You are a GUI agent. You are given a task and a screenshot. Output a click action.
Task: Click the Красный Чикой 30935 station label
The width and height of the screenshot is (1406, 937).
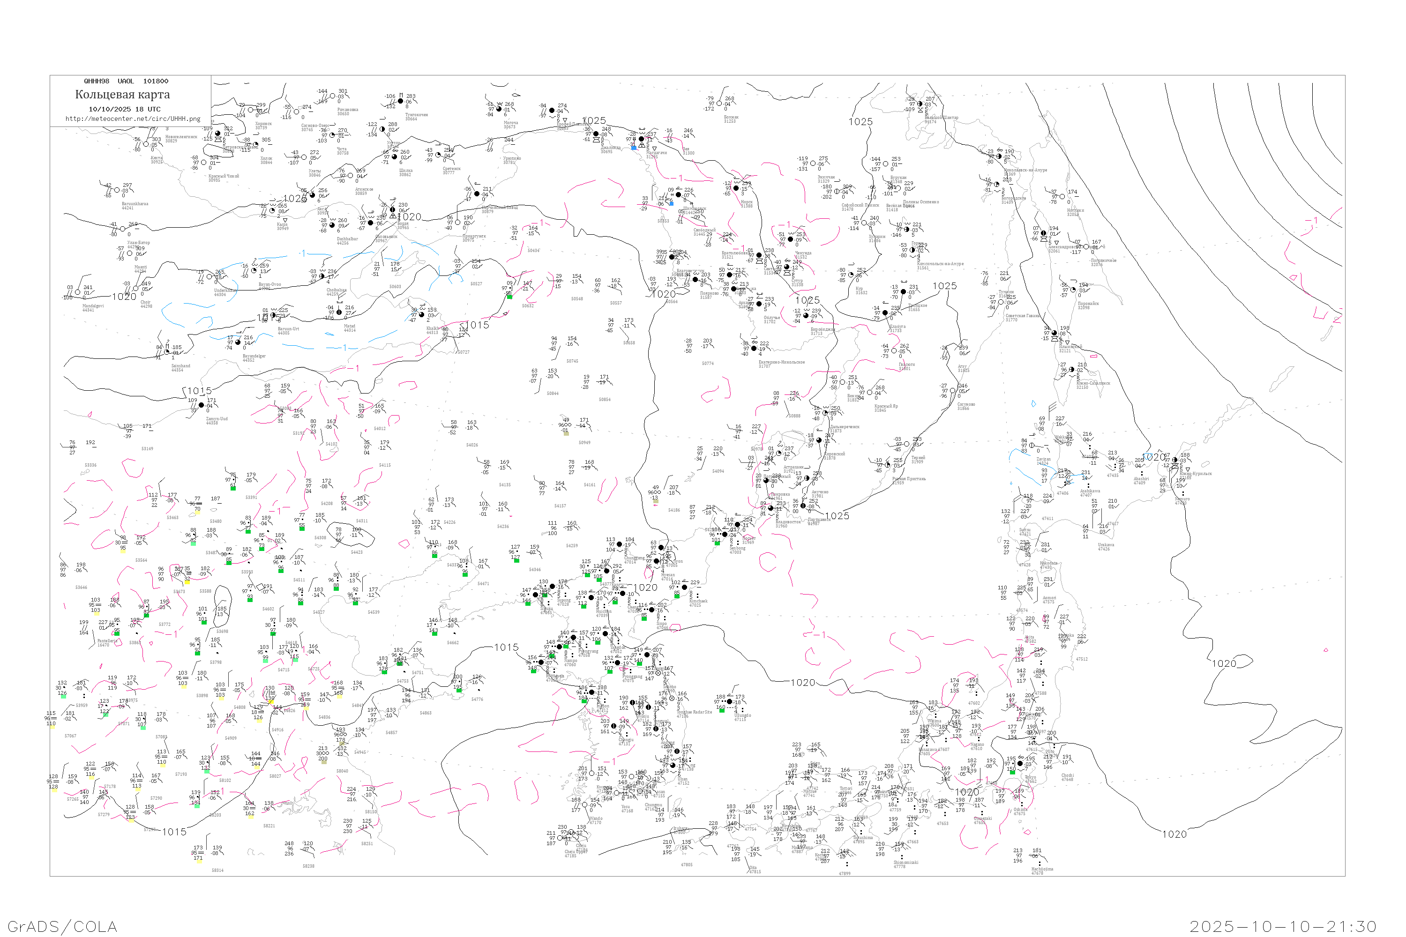[x=224, y=178]
